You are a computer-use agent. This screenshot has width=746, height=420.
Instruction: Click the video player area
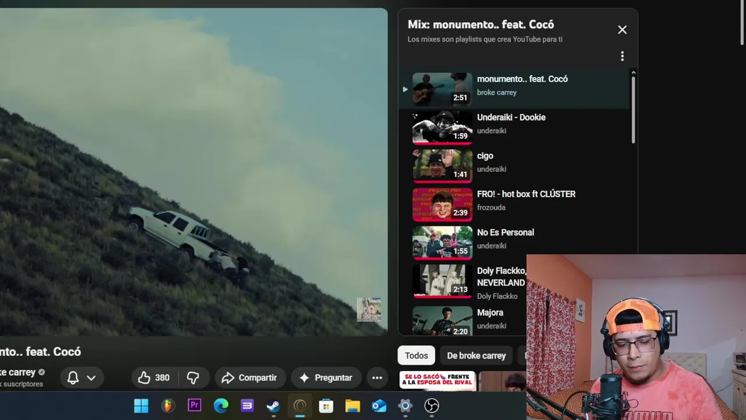193,171
